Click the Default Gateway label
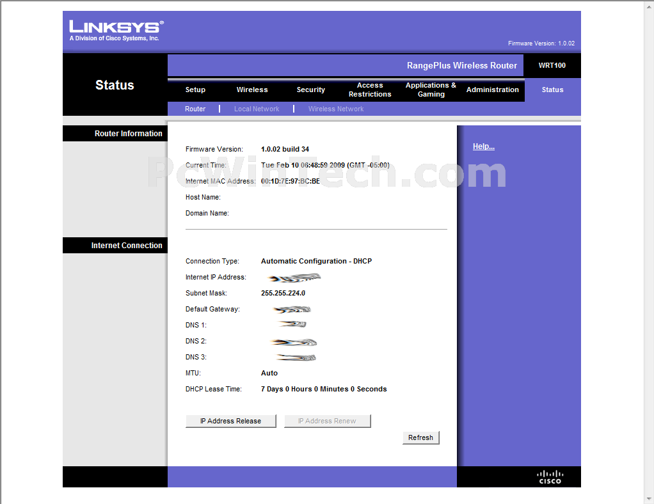Screen dimensions: 654x504 pos(212,309)
